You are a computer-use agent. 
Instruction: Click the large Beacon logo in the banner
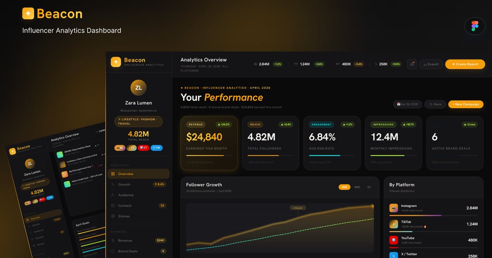click(x=52, y=14)
